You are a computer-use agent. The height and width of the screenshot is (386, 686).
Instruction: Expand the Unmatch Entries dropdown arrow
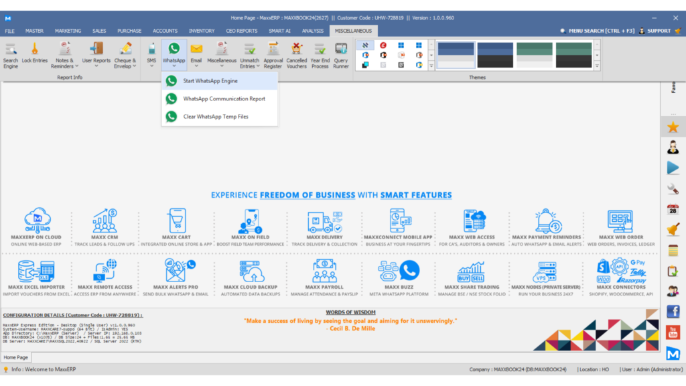(x=258, y=66)
